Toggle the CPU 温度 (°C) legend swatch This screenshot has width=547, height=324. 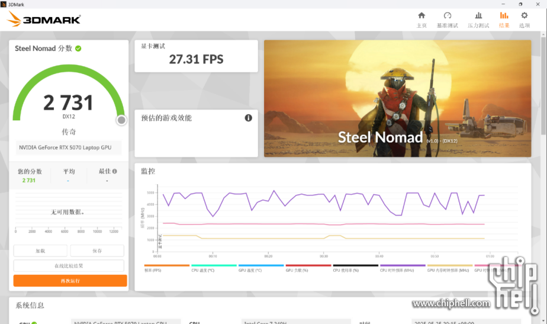214,265
